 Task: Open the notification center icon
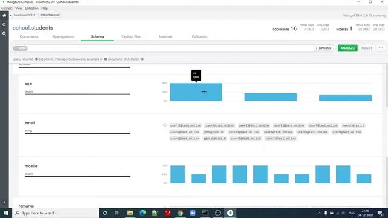click(x=380, y=213)
